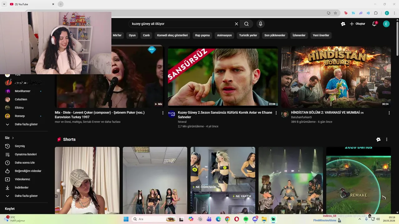This screenshot has height=224, width=399.
Task: Clear the search query with the X icon
Action: click(236, 24)
